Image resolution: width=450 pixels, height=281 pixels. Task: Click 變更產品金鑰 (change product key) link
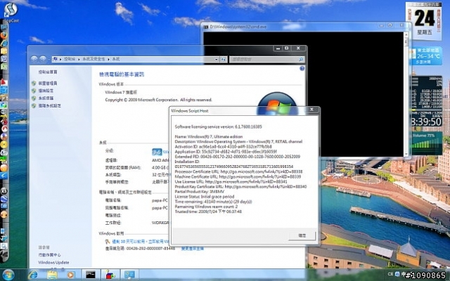click(x=193, y=249)
